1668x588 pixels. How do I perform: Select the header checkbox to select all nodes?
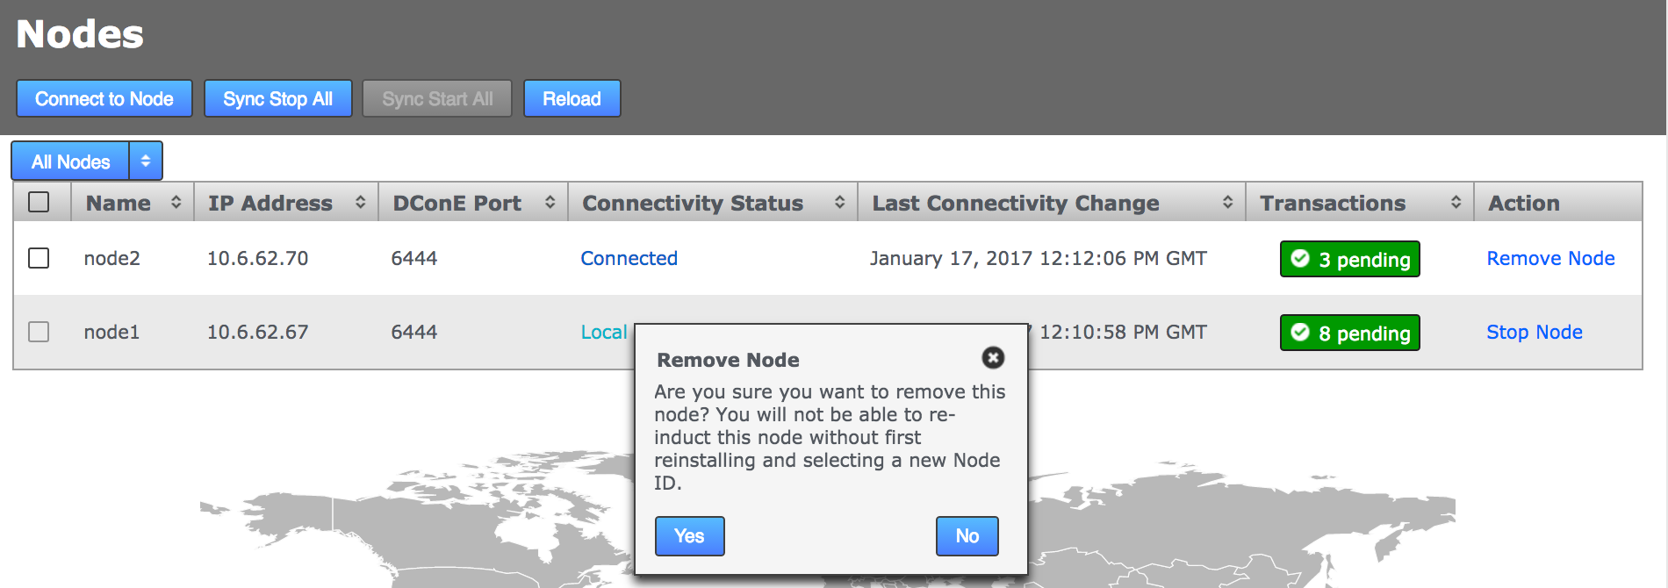(x=39, y=202)
